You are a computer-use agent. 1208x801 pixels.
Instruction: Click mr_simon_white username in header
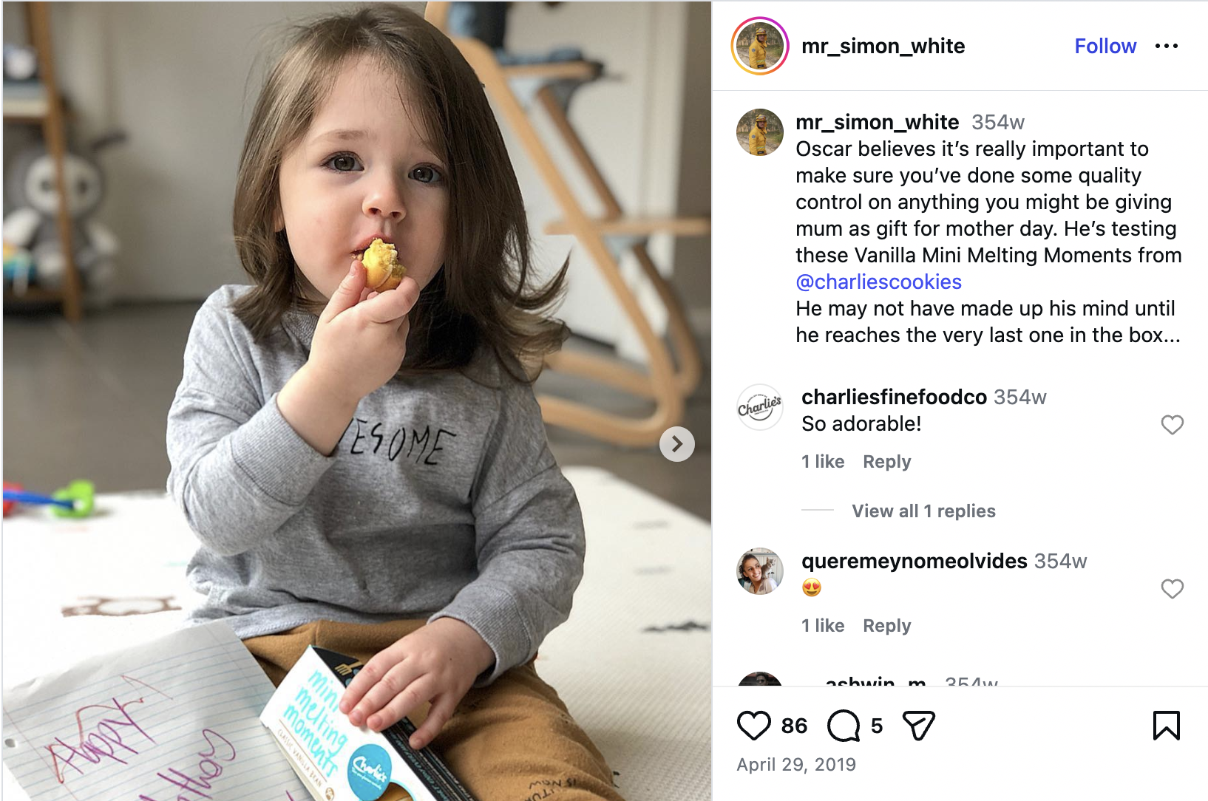883,46
